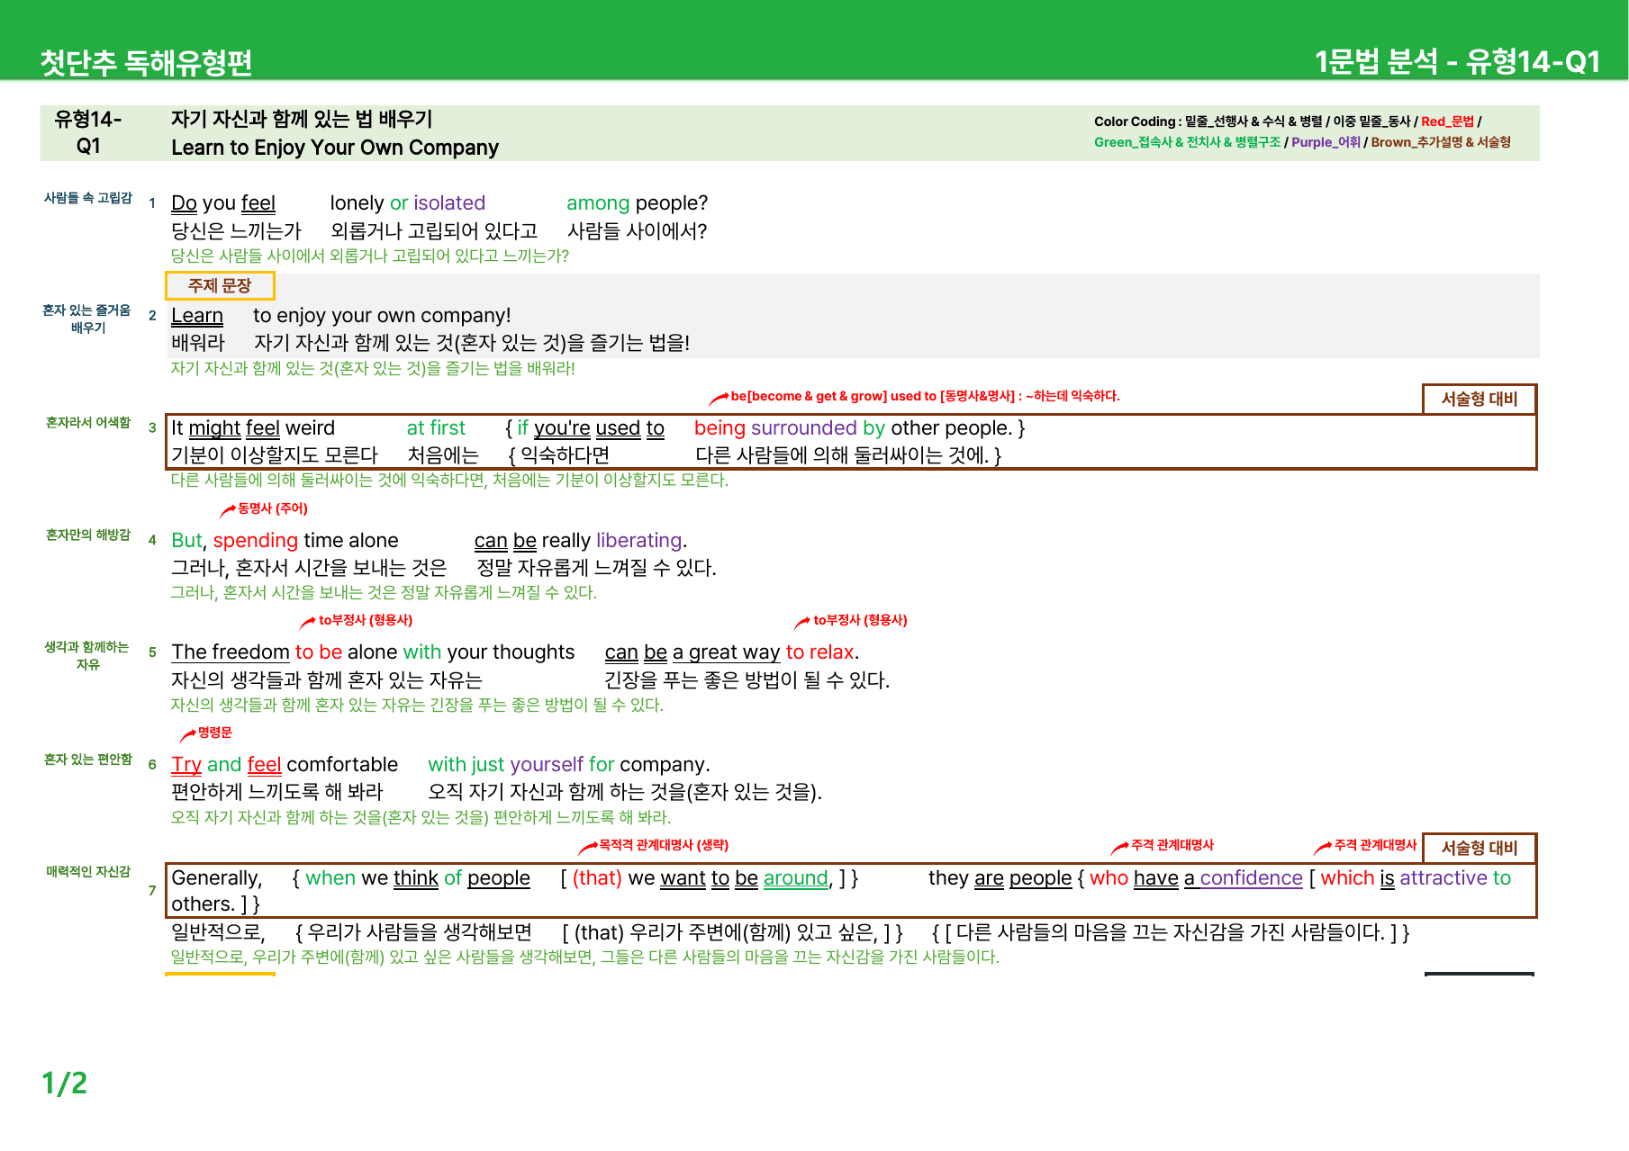
Task: Click the word 'Generally,' in sentence 7
Action: tap(217, 878)
